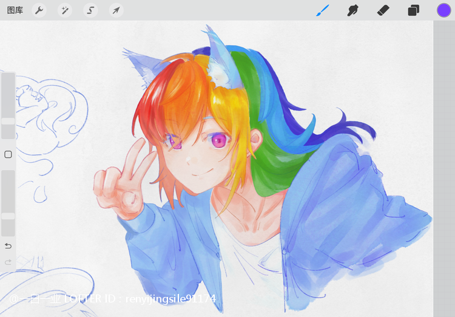Image resolution: width=455 pixels, height=317 pixels.
Task: Select the Smudge finger tool
Action: pyautogui.click(x=353, y=10)
